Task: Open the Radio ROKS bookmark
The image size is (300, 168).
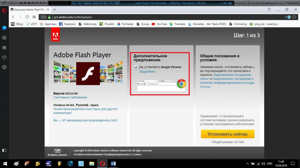Action: pos(217,24)
